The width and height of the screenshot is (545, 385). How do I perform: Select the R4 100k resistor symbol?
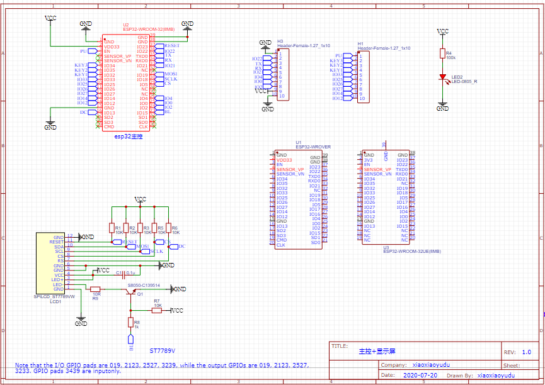tap(442, 53)
